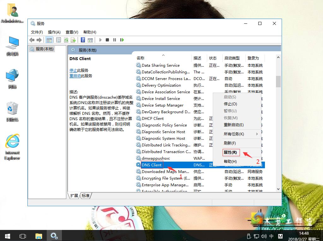323x241 pixels.
Task: Open the Administrator desktop folder icon
Action: coord(12,13)
